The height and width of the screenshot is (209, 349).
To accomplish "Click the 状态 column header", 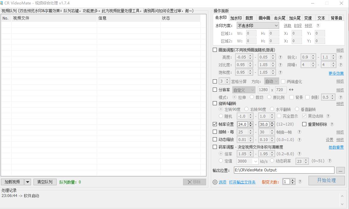I will pos(181,18).
